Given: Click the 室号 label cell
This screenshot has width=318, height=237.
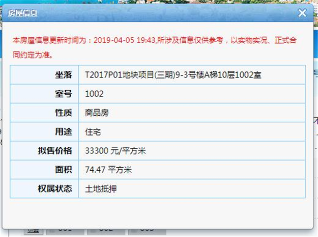Looking at the screenshot, I should coord(44,94).
